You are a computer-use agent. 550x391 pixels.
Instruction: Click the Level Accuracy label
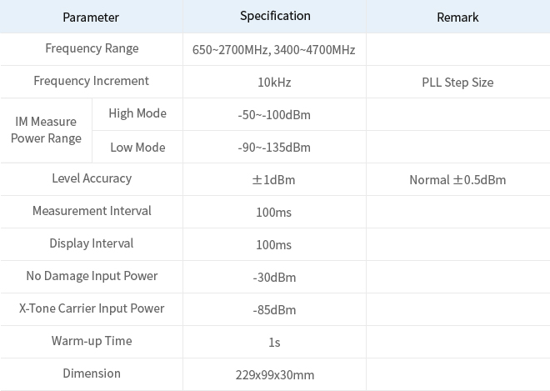[92, 178]
